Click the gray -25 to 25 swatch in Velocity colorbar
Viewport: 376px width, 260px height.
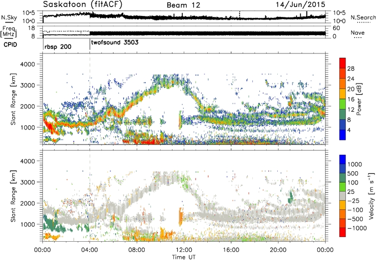click(x=343, y=196)
